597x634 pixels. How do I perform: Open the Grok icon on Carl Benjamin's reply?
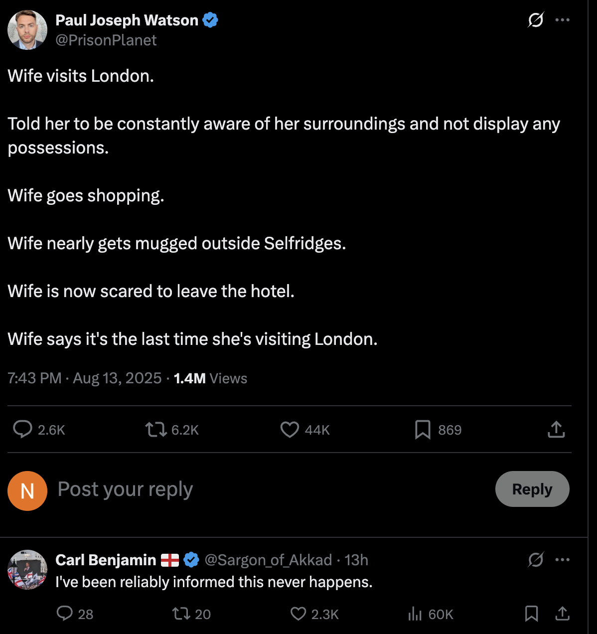(536, 560)
